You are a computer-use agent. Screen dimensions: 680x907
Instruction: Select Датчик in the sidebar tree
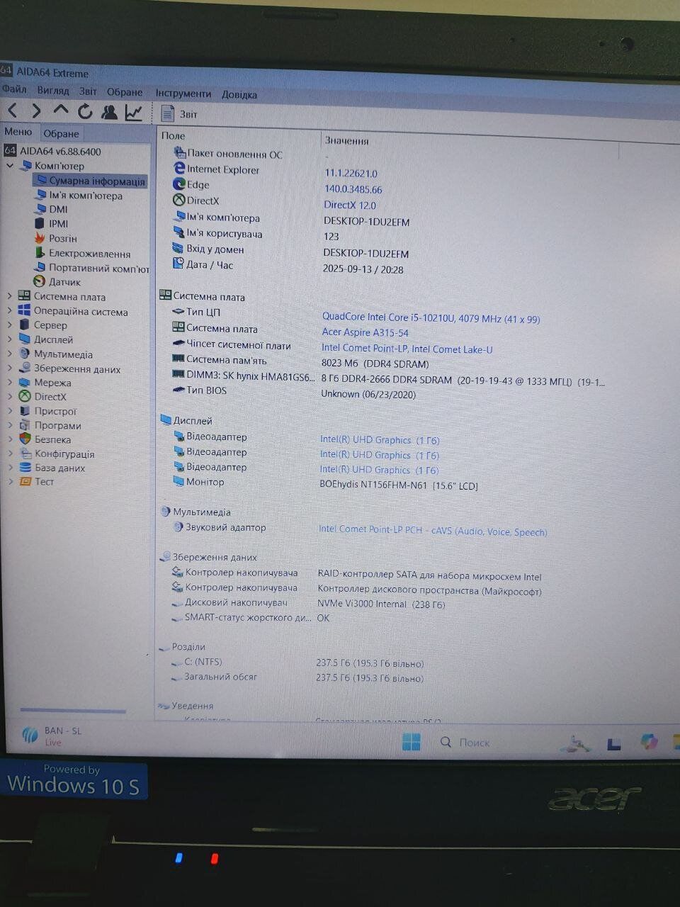[x=64, y=282]
